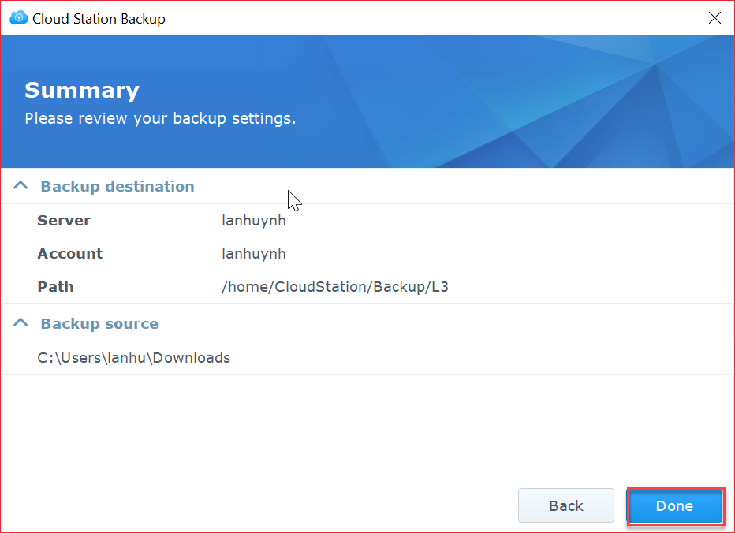
Task: Collapse the Backup destination section
Action: [x=20, y=185]
